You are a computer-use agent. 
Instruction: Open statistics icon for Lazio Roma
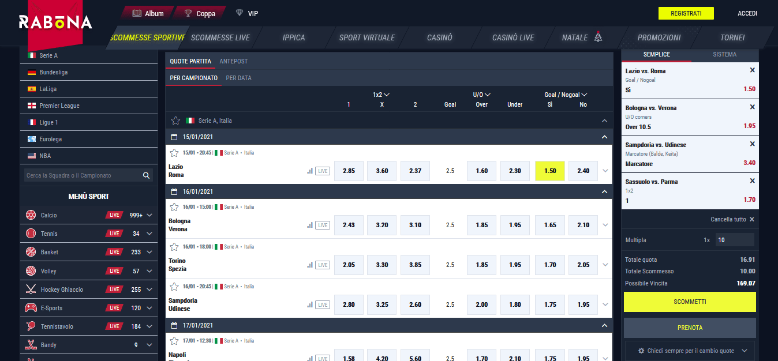pos(310,171)
